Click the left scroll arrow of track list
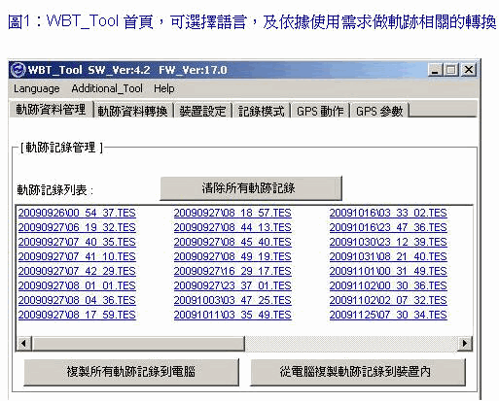This screenshot has height=401, width=499. click(23, 343)
